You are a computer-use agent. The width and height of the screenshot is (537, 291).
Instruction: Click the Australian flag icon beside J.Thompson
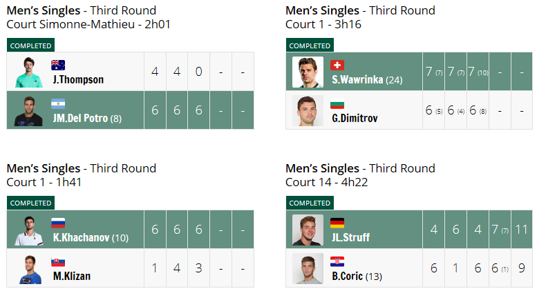58,65
